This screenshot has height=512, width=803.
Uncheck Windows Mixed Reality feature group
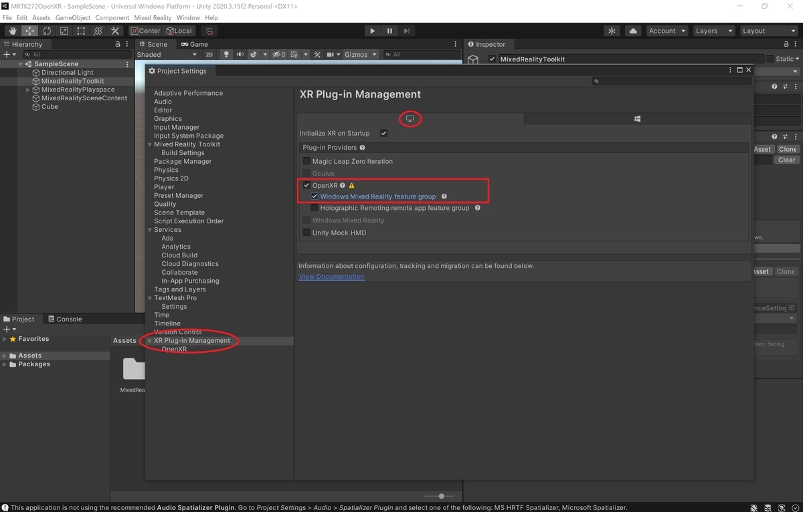click(315, 197)
